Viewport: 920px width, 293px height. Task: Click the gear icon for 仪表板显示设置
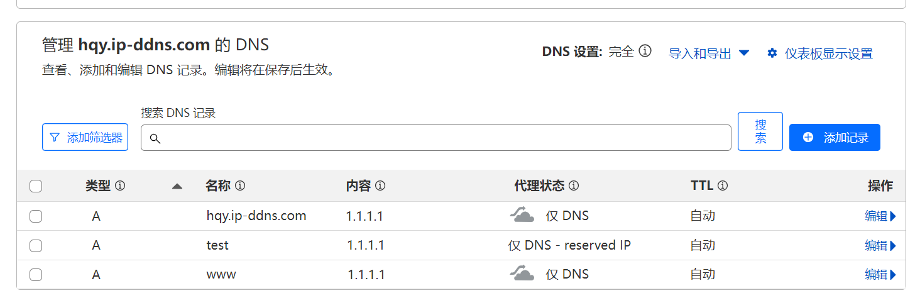772,53
